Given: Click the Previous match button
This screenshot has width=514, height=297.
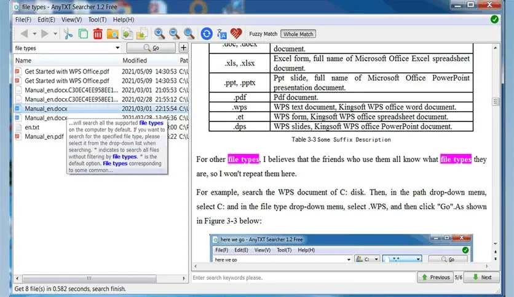Looking at the screenshot, I should pos(435,277).
